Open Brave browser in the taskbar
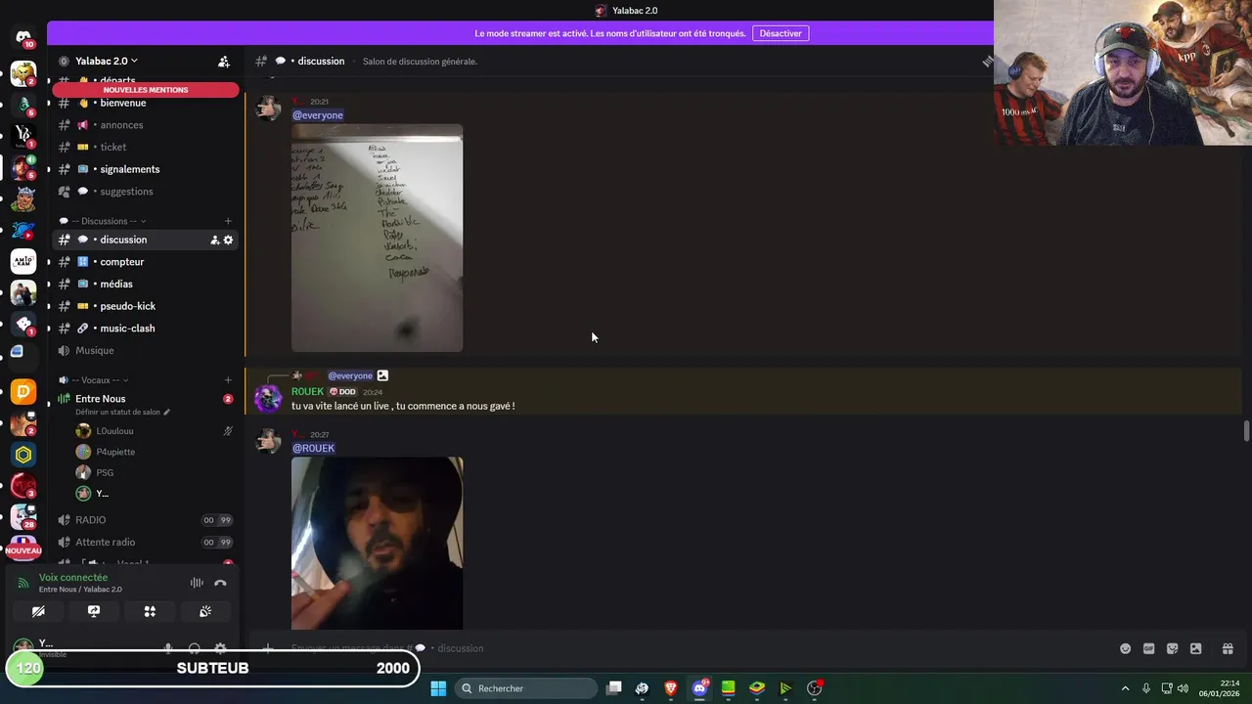The height and width of the screenshot is (704, 1252). pyautogui.click(x=671, y=688)
